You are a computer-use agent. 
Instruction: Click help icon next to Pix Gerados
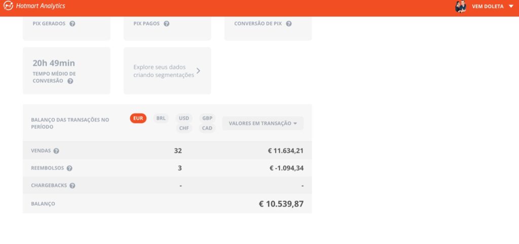tap(72, 24)
